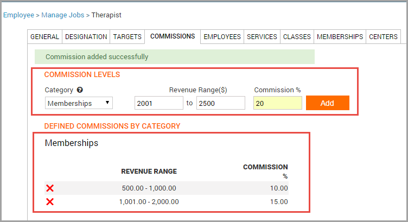Delete the 500.00 - 1,000.00 commission row
Viewport: 408px width, 222px height.
[50, 188]
